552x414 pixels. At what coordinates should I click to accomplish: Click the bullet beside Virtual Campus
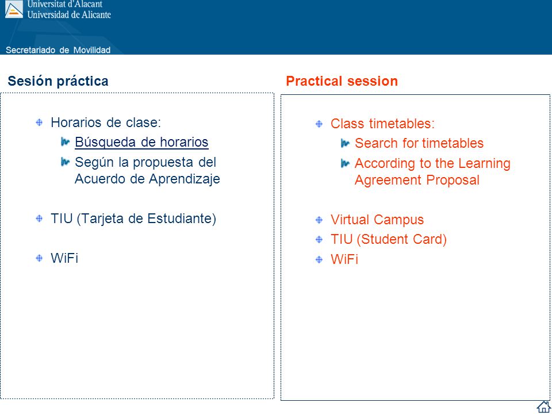(x=319, y=220)
